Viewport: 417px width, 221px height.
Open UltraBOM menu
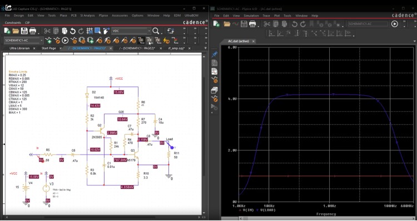[x=191, y=16]
